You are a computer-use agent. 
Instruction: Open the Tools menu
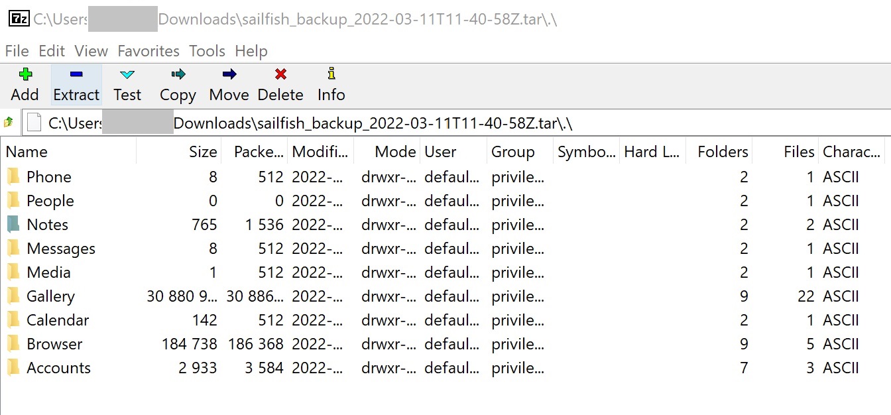pos(207,51)
